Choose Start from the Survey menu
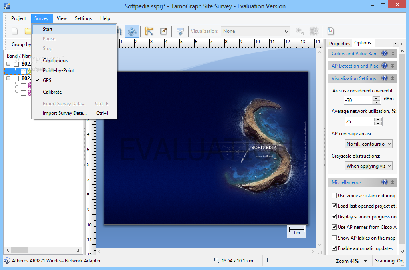The image size is (409, 270). (74, 29)
